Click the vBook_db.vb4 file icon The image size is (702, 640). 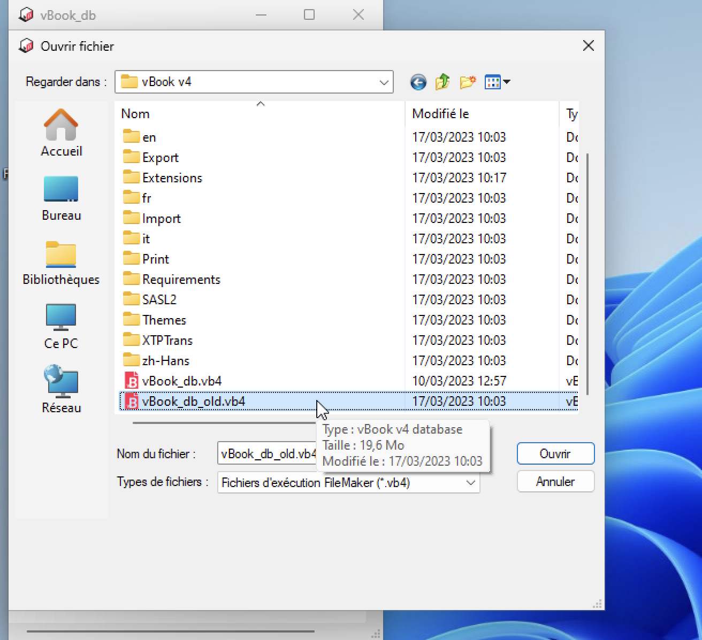click(131, 381)
